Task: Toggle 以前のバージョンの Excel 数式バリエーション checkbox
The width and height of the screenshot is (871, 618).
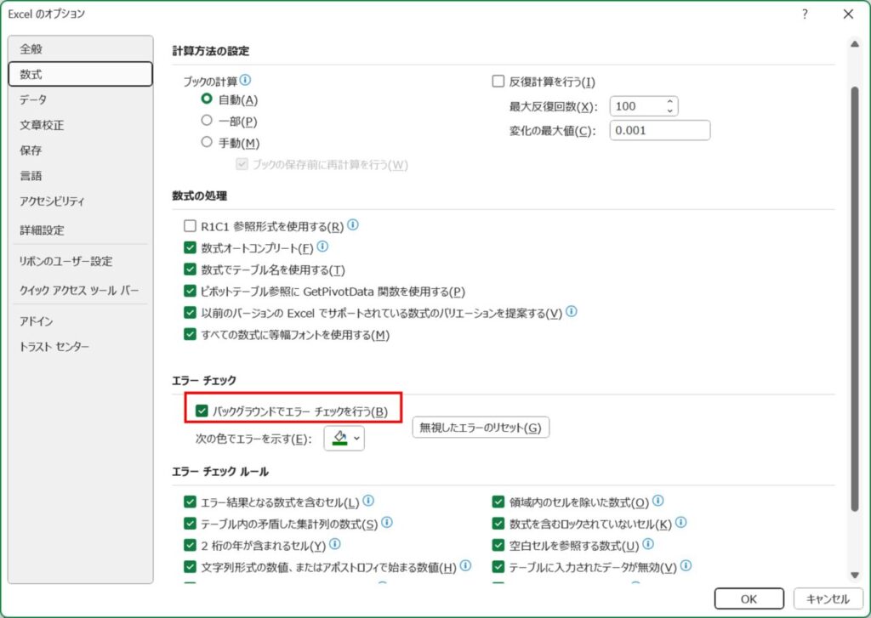Action: coord(190,313)
